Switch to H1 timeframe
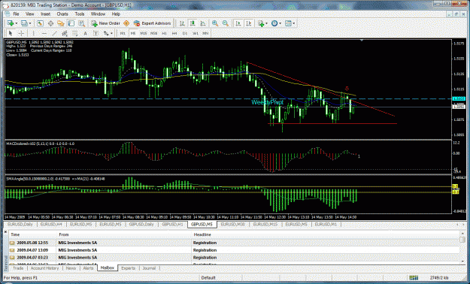 click(x=164, y=33)
